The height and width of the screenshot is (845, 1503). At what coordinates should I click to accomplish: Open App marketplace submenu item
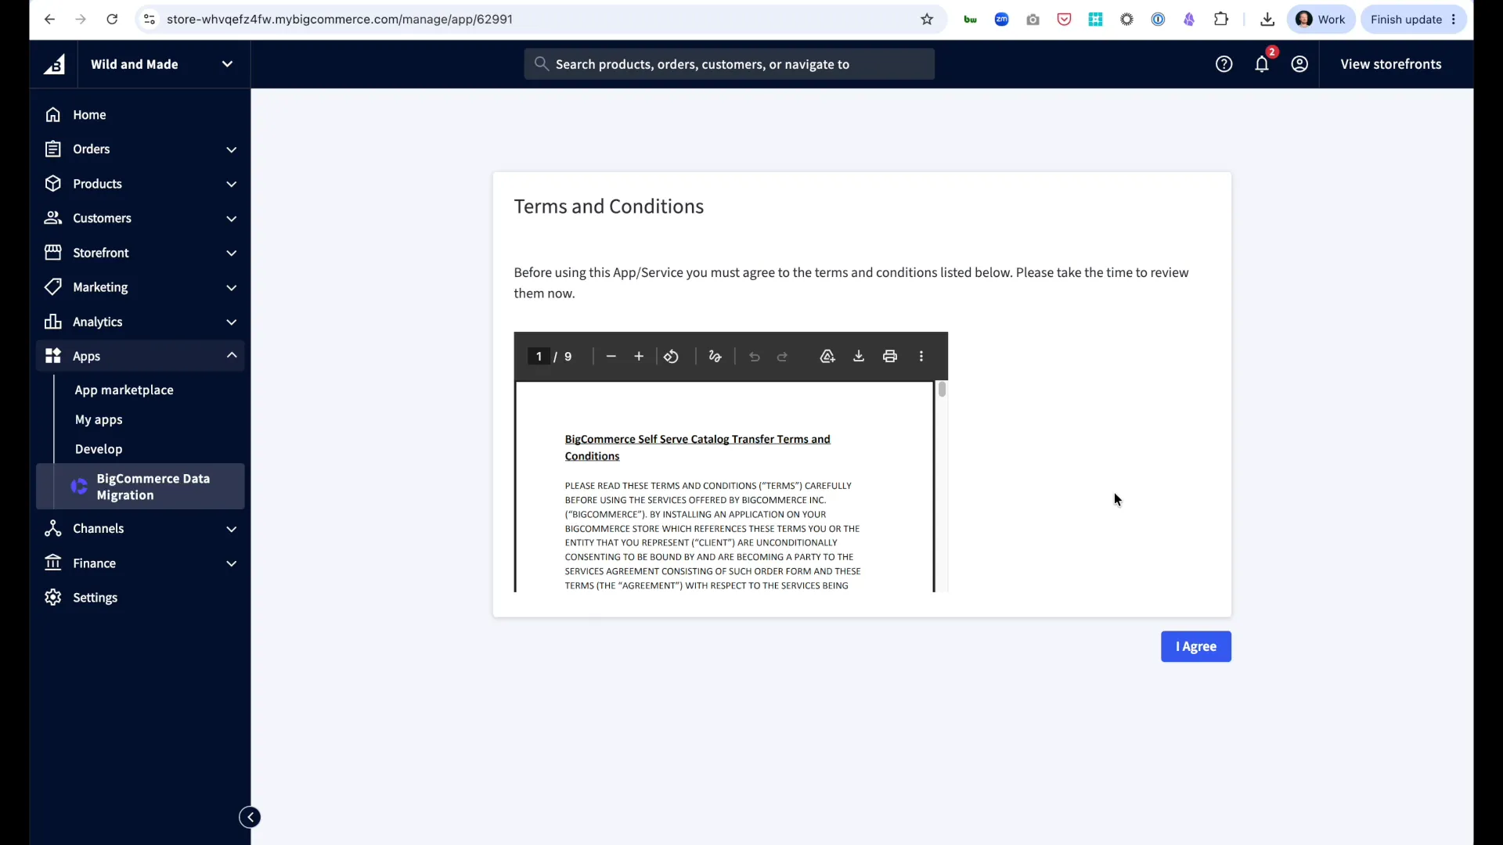pos(124,390)
